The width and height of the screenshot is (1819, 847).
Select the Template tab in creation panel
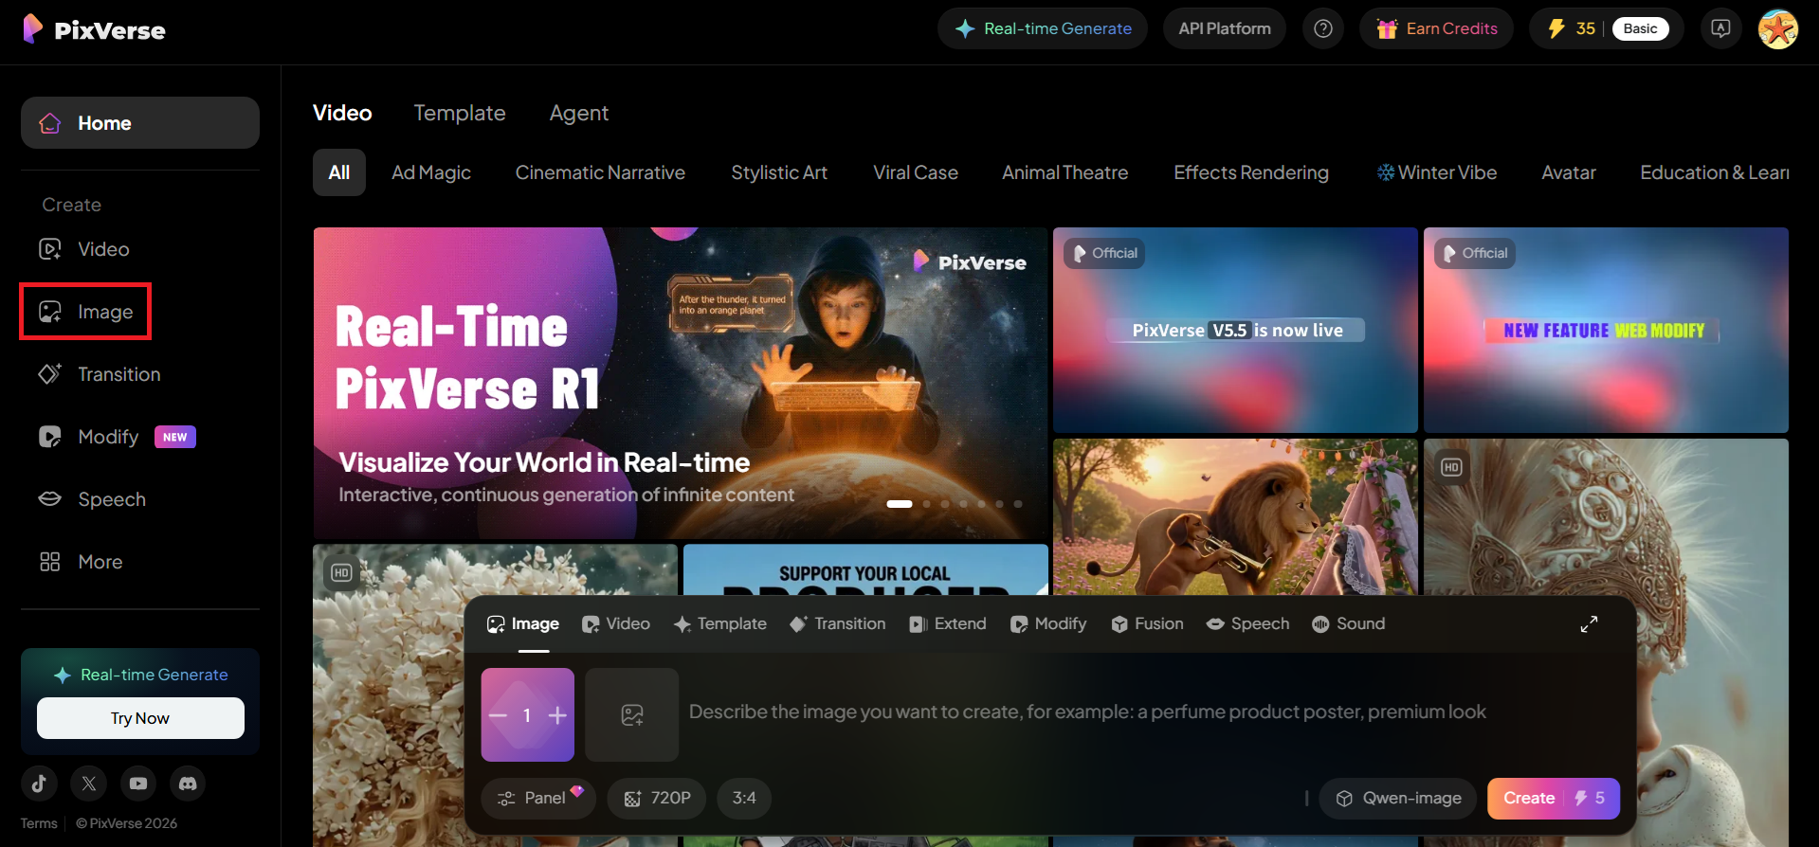(720, 623)
